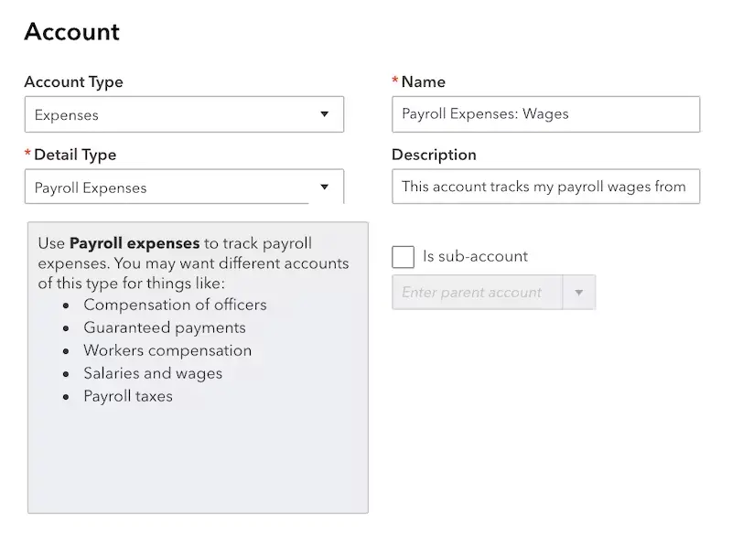
Task: Open the Account Type dropdown arrow
Action: [326, 114]
